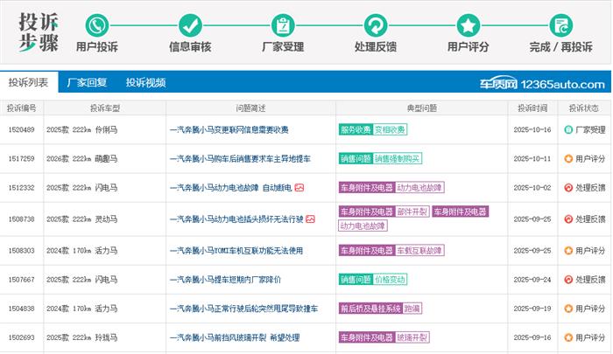The width and height of the screenshot is (613, 354).
Task: Switch to the 投诉视频 tab
Action: 145,83
